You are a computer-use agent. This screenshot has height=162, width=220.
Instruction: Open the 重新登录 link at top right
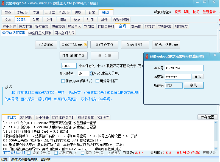point(209,12)
